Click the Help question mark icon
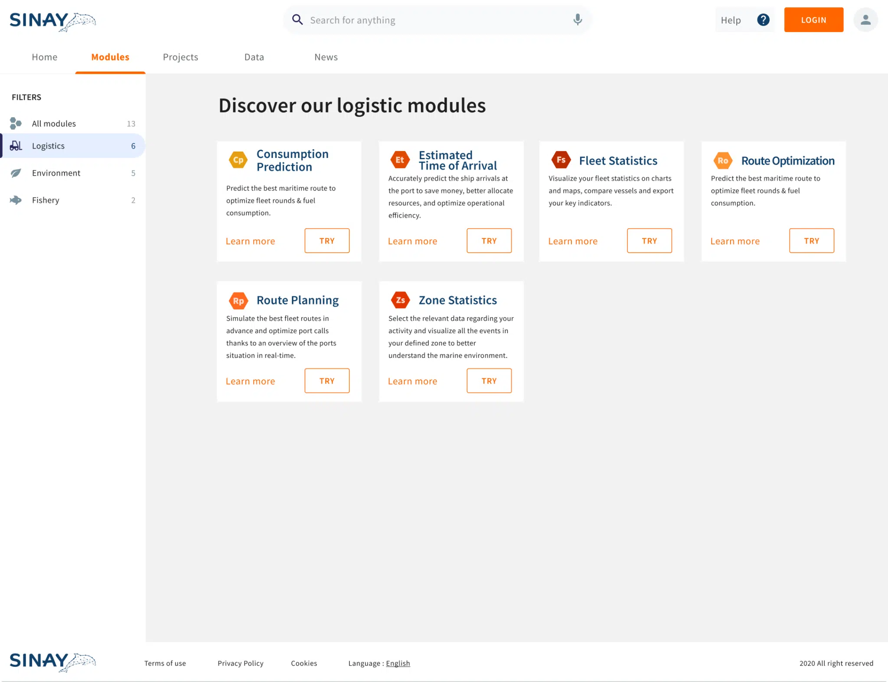 click(x=763, y=20)
